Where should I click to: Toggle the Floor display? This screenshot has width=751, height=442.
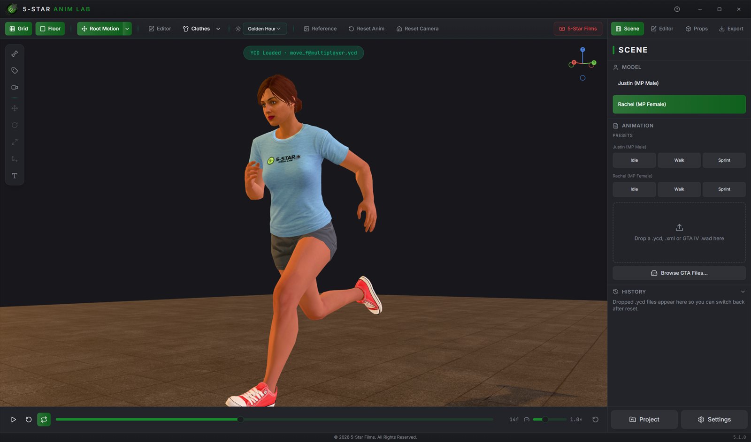pyautogui.click(x=50, y=29)
